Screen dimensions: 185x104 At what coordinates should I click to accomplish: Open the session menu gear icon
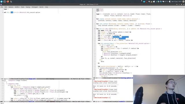(184, 2)
